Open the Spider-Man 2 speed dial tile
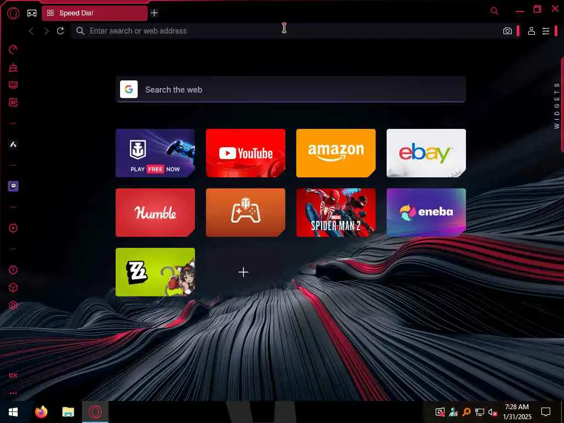 point(335,212)
